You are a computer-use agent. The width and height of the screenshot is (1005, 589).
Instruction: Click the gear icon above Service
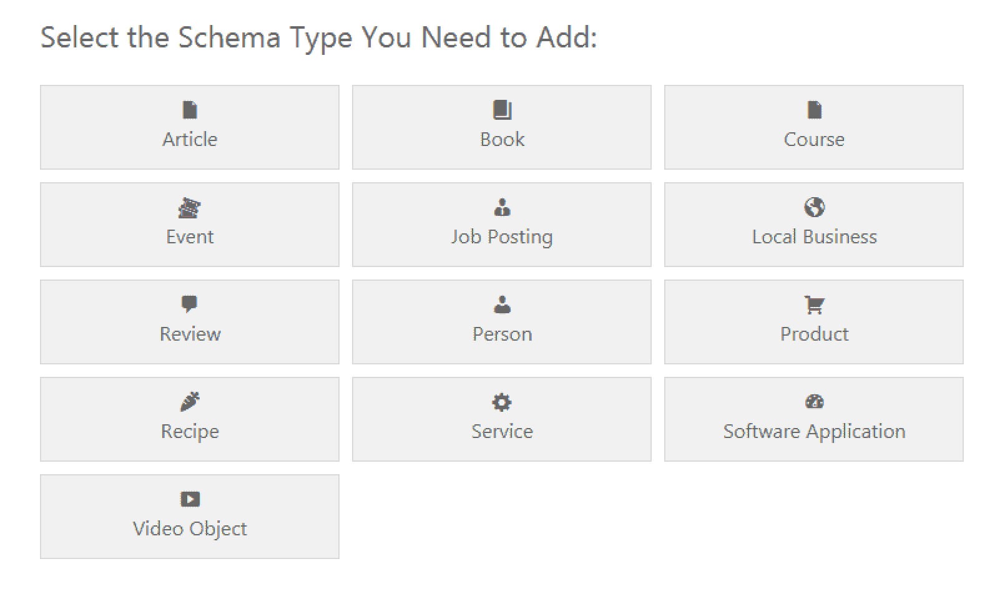click(x=502, y=402)
